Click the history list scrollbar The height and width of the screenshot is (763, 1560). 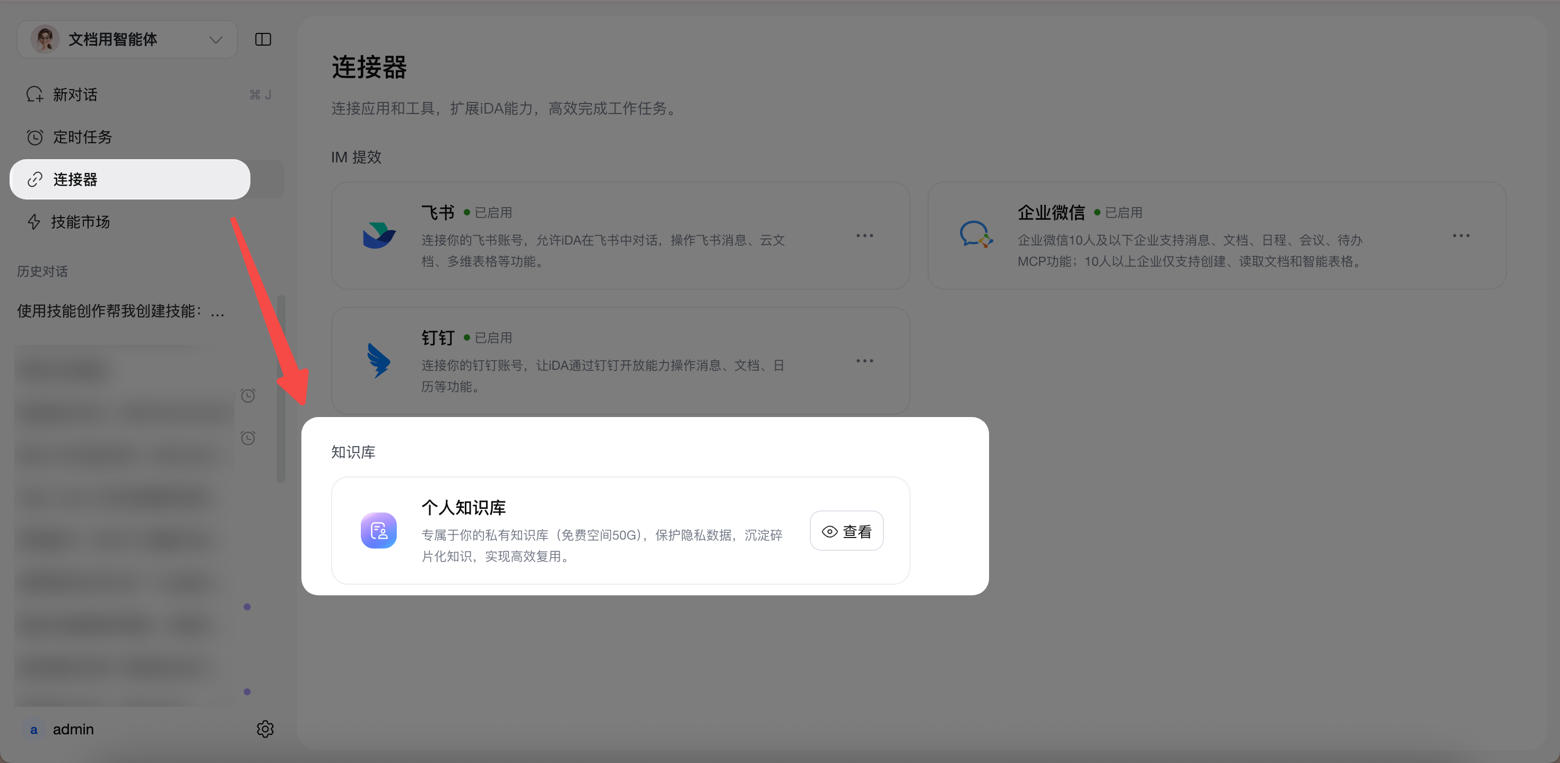coord(281,389)
